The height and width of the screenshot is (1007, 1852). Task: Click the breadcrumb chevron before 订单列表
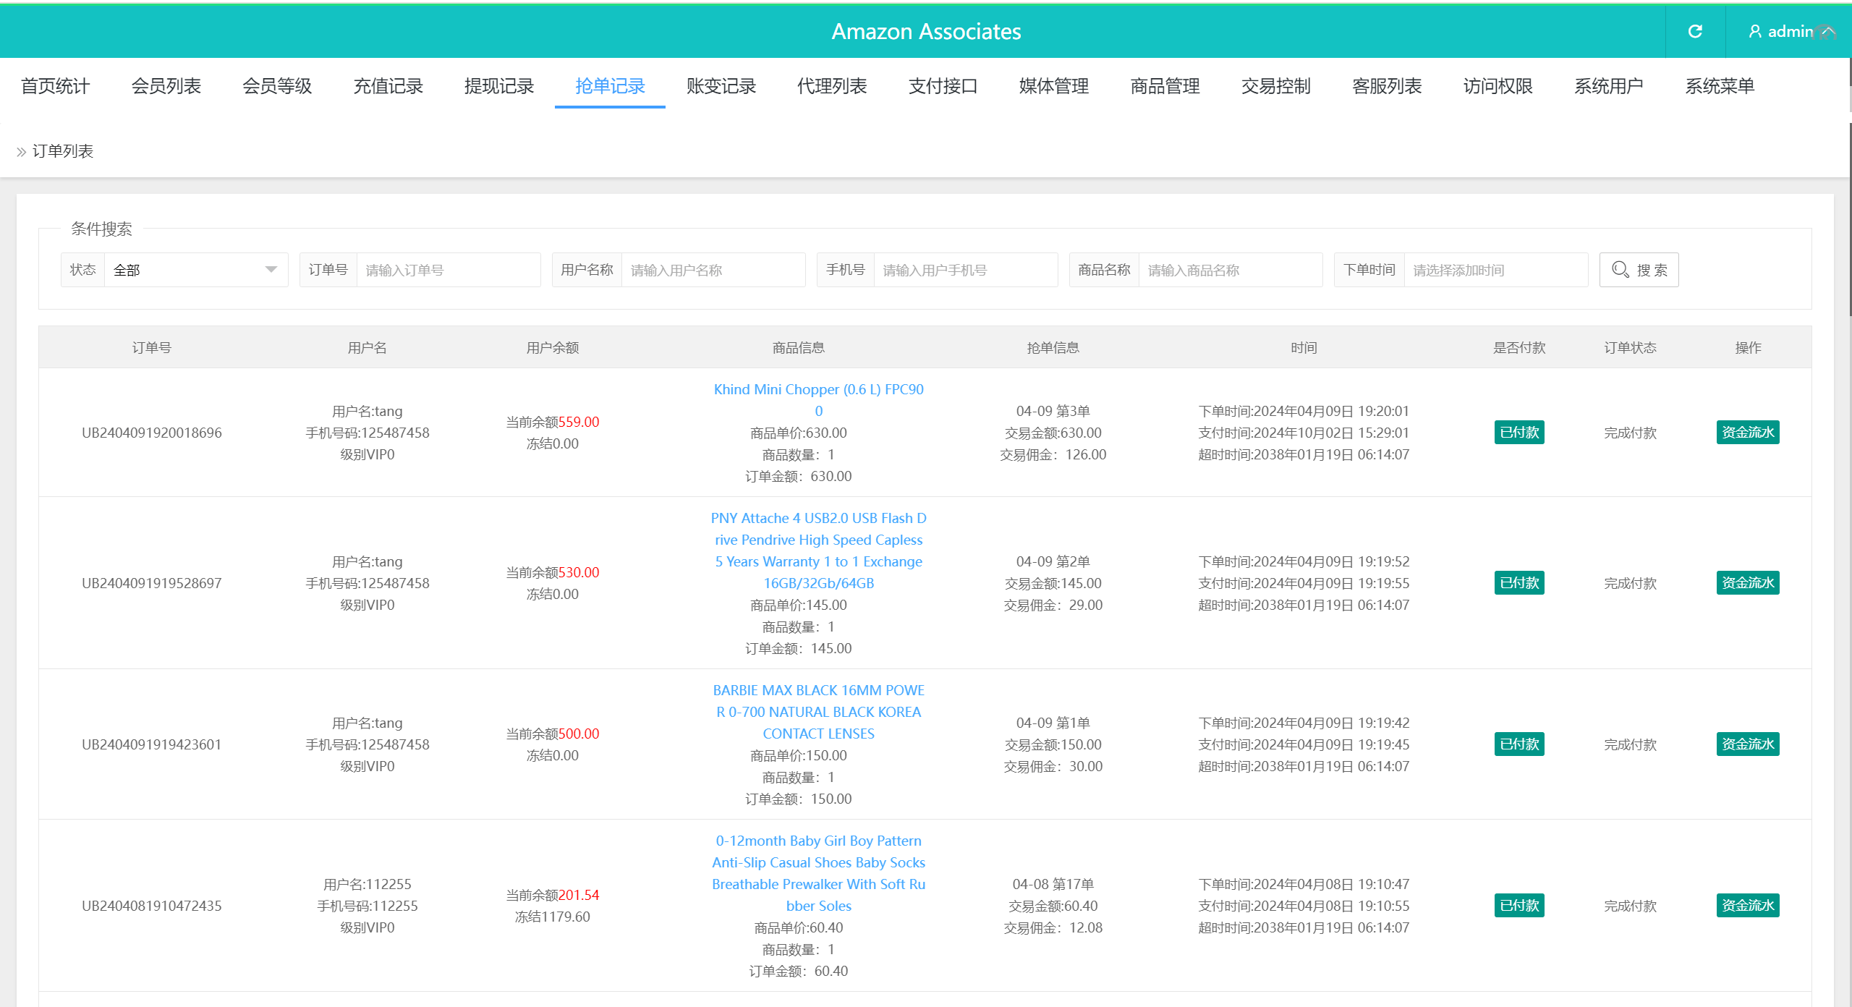[x=21, y=152]
